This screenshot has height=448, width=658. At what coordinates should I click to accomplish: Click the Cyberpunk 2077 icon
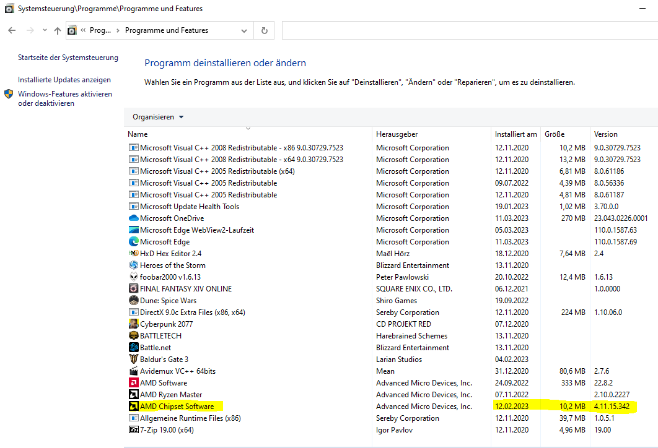(133, 324)
